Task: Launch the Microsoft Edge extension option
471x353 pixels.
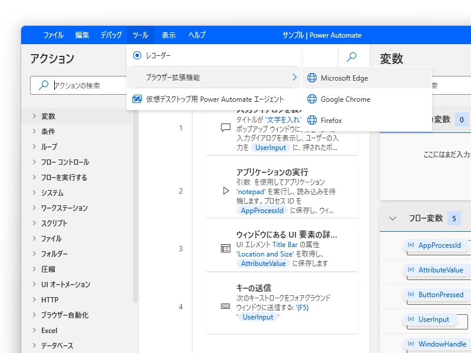Action: [x=341, y=78]
